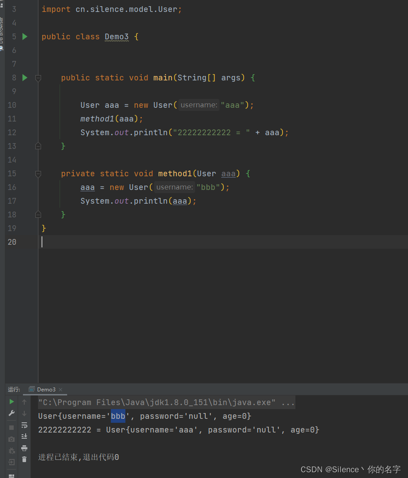Expand the folded java.exe command line
Image resolution: width=408 pixels, height=478 pixels.
pos(166,402)
